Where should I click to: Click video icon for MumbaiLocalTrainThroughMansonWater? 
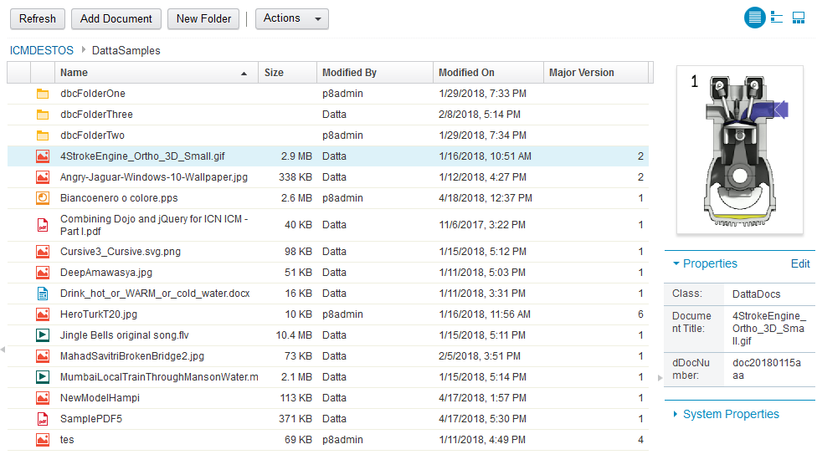coord(43,376)
